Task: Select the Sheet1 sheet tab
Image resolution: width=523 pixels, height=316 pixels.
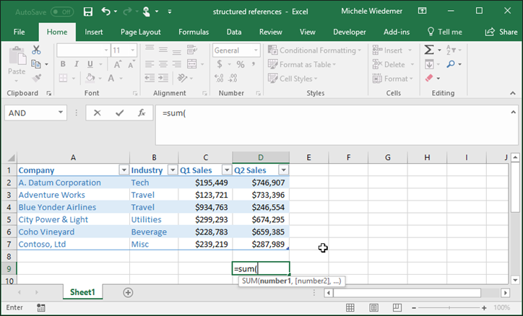Action: tap(82, 292)
